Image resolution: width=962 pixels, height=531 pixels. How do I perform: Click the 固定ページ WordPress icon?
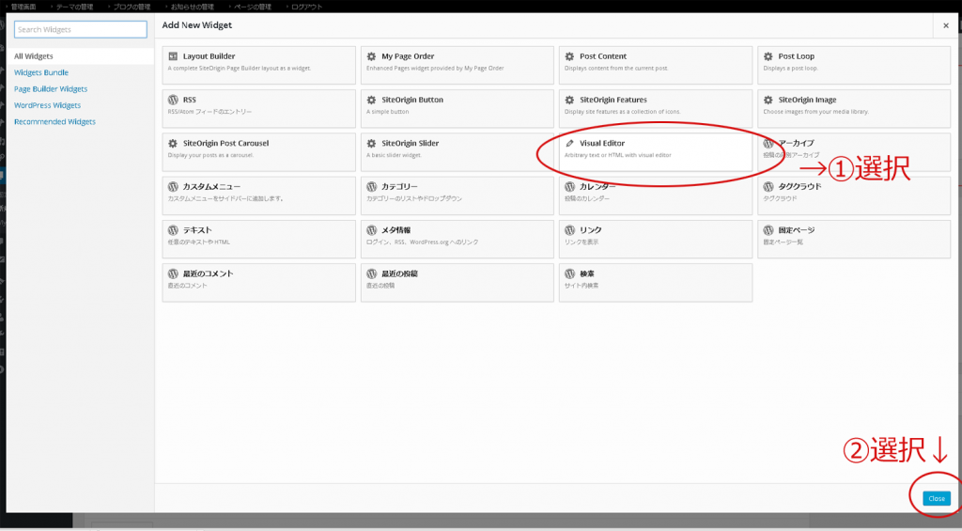768,230
